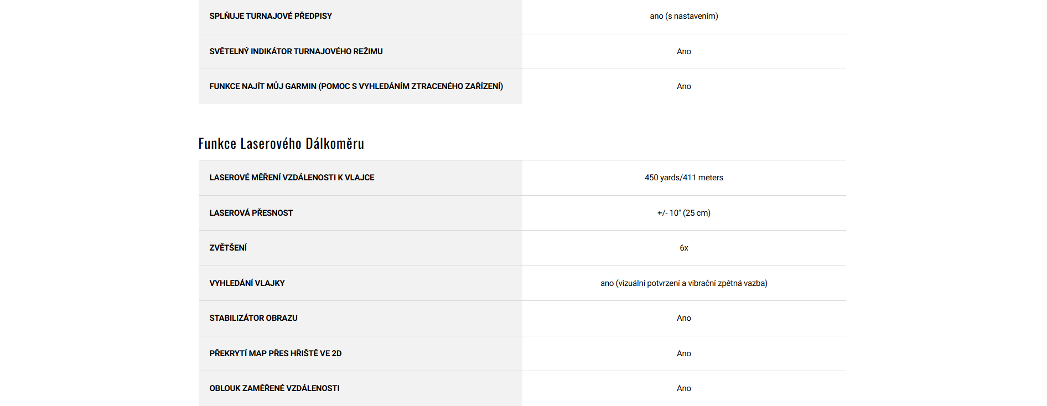Click 'Ano' value for Stabilizátor obrazu
Screen dimensions: 1047x406
point(683,318)
